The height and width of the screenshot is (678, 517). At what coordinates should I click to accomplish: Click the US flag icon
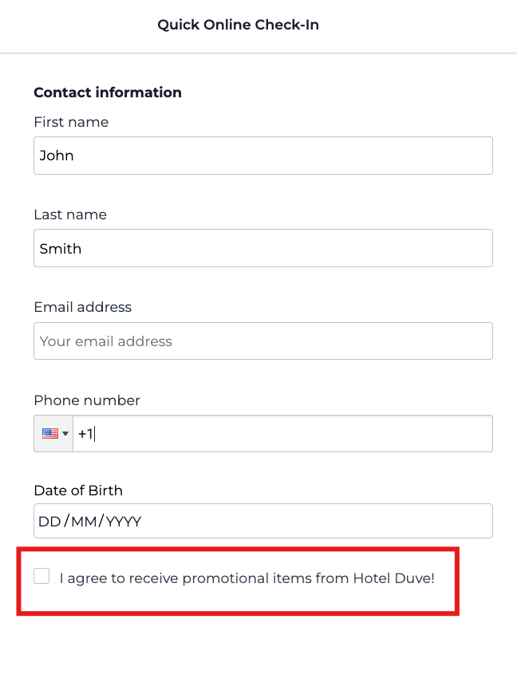[50, 434]
